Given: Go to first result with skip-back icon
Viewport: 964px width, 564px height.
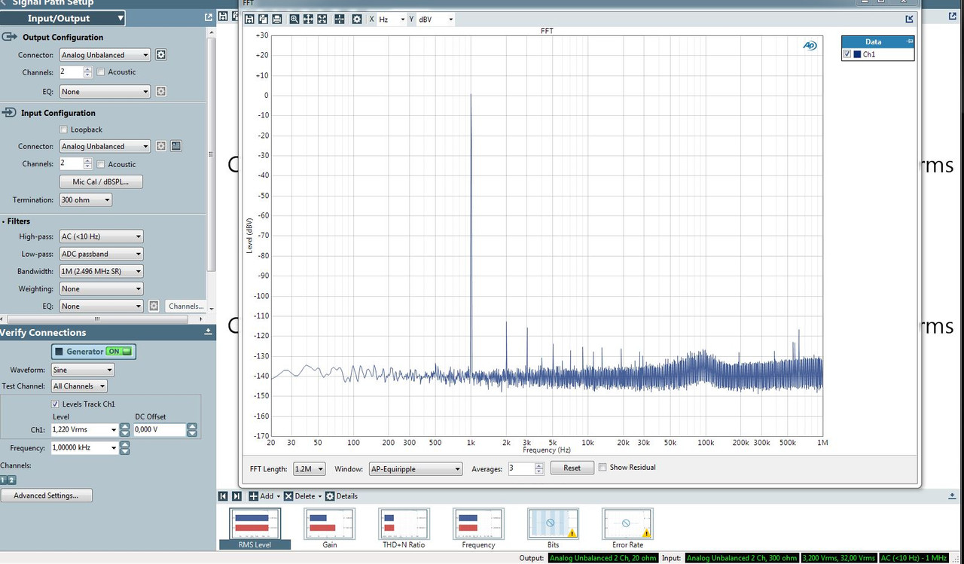Looking at the screenshot, I should coord(223,496).
